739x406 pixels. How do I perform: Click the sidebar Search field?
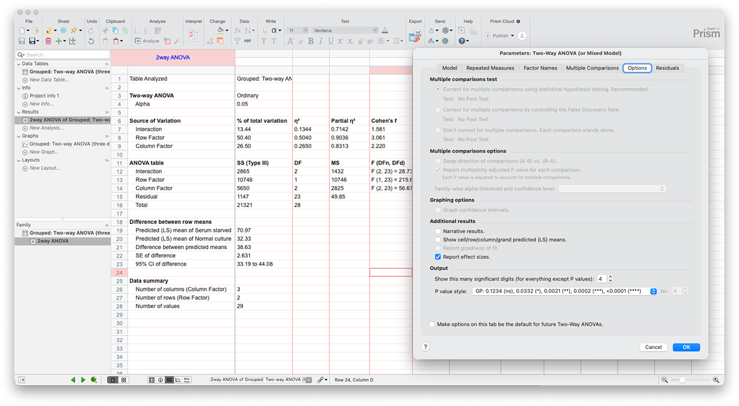click(66, 55)
